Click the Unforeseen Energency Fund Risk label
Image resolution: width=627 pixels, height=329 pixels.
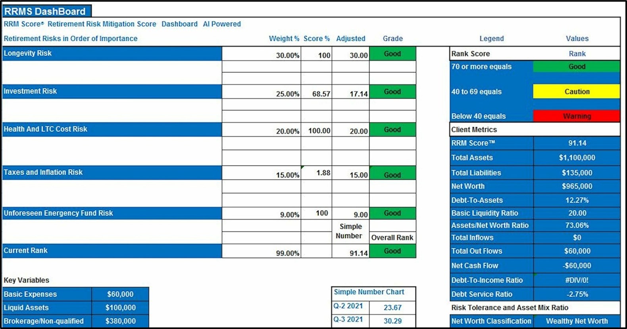coord(112,213)
